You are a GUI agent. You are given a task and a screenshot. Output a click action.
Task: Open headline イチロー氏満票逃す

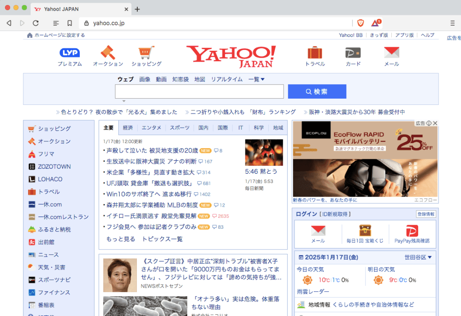click(151, 216)
